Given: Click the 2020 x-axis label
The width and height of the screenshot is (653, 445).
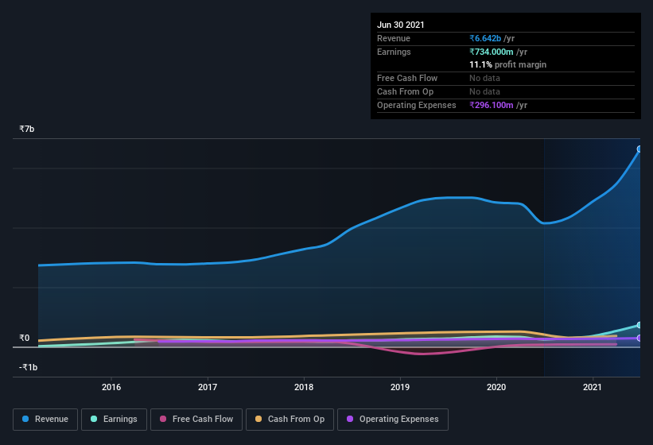Looking at the screenshot, I should [x=496, y=387].
